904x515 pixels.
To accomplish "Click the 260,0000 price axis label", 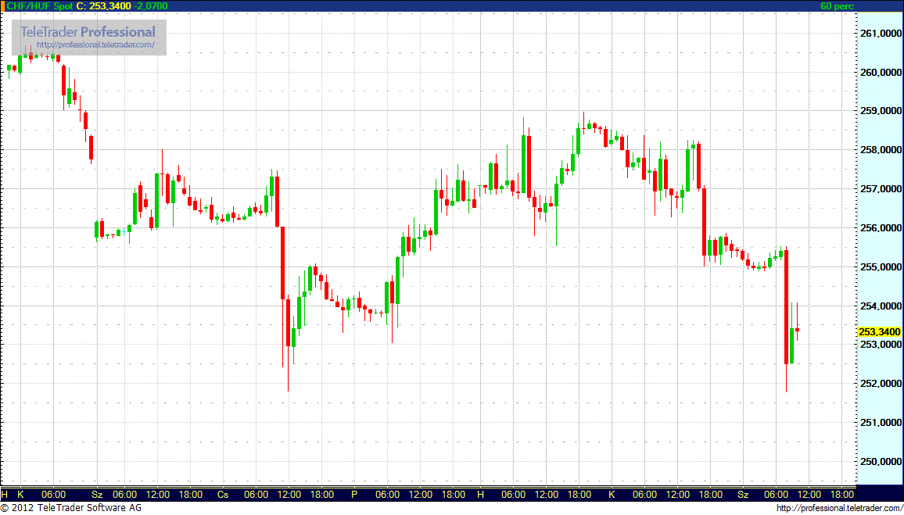I will coord(880,73).
